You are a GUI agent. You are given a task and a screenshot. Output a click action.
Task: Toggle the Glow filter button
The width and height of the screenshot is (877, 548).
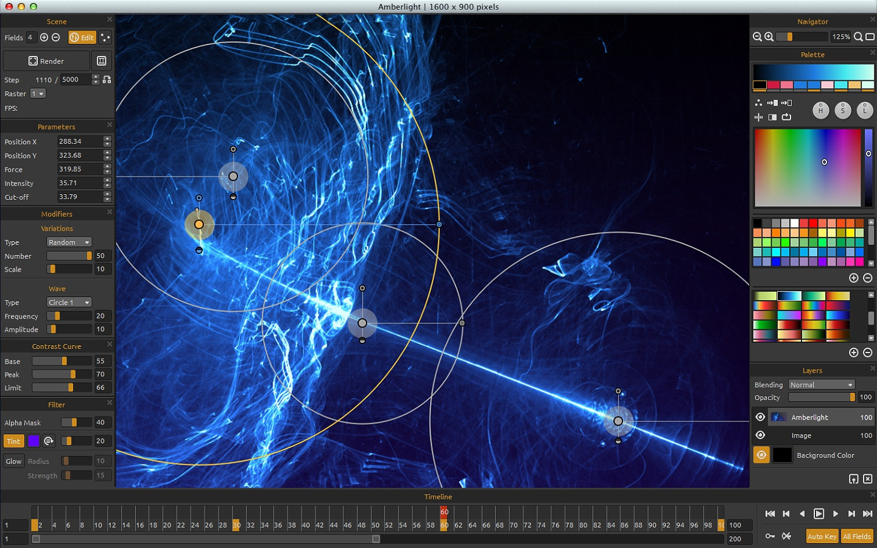tap(13, 461)
